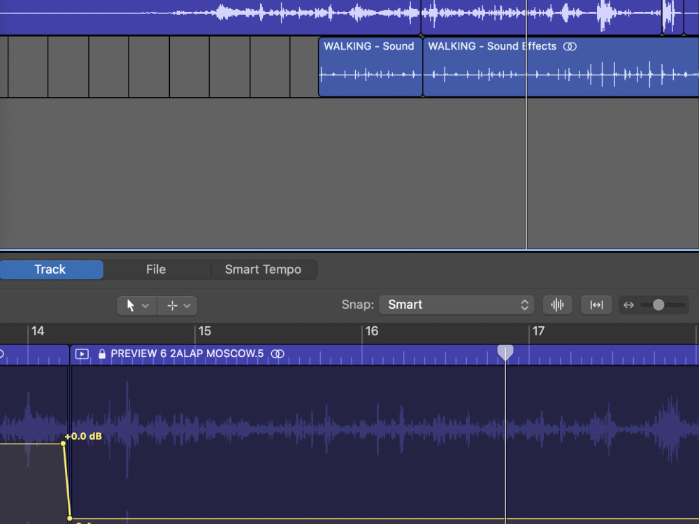Select the WALKING - Sound Effects region
The width and height of the screenshot is (699, 524).
coord(561,67)
